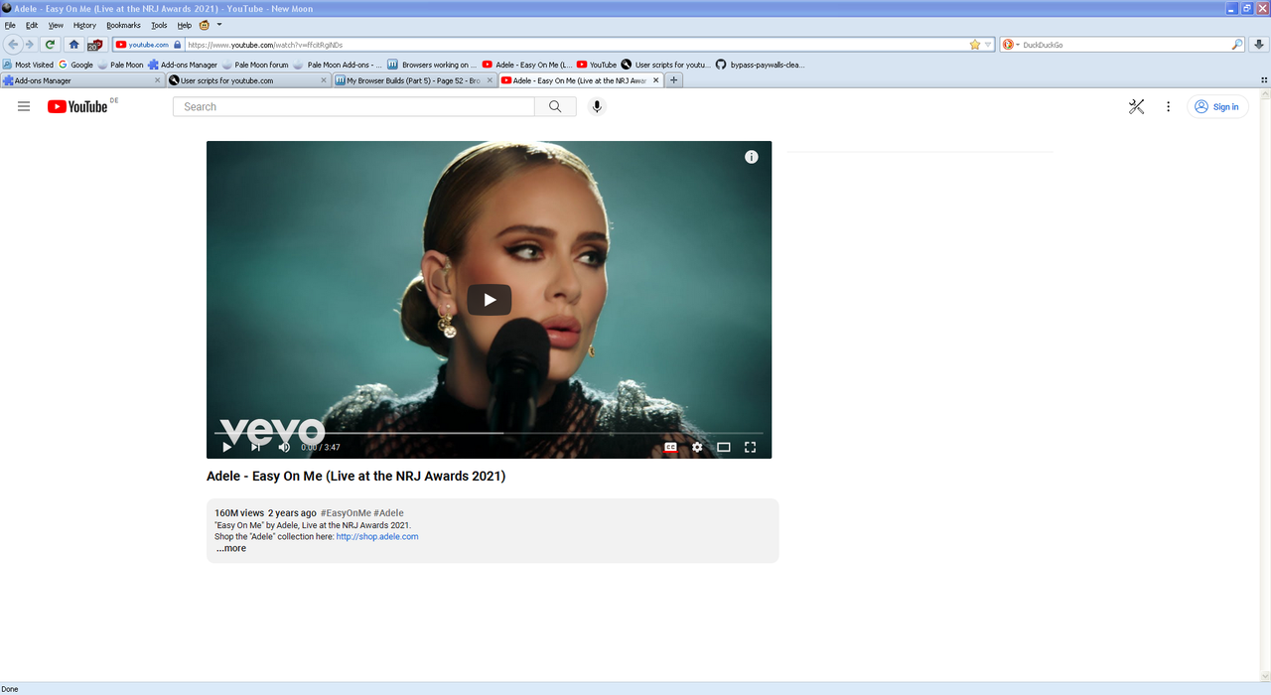
Task: Click the page scrollbar up arrow
Action: (x=1265, y=94)
